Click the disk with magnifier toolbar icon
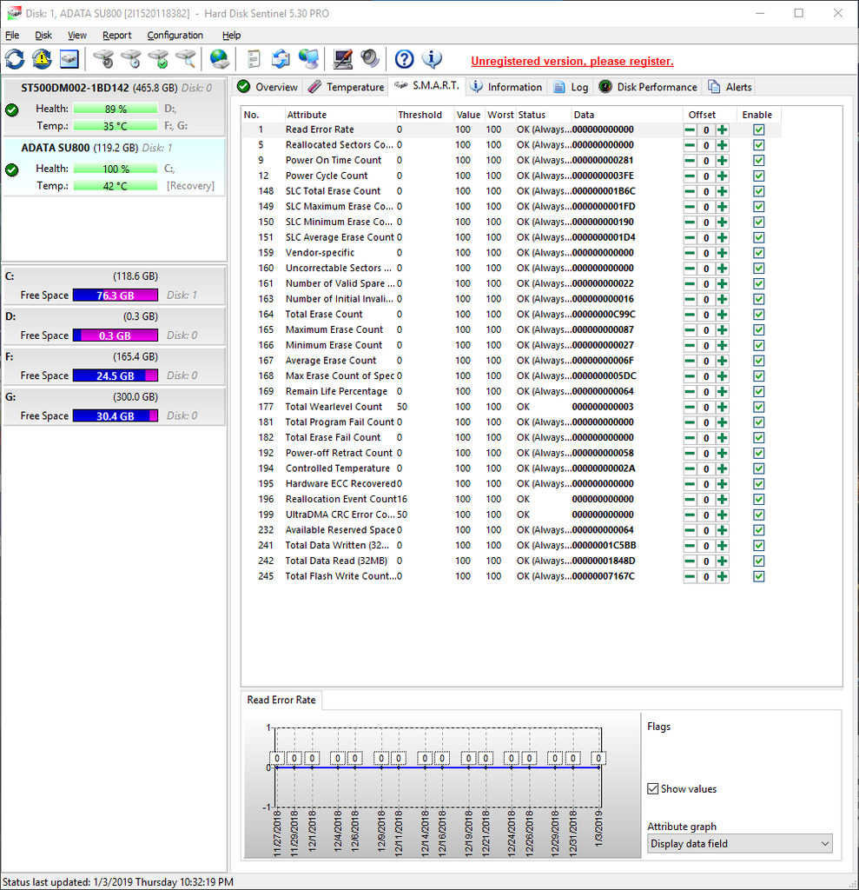The width and height of the screenshot is (859, 890). [186, 59]
